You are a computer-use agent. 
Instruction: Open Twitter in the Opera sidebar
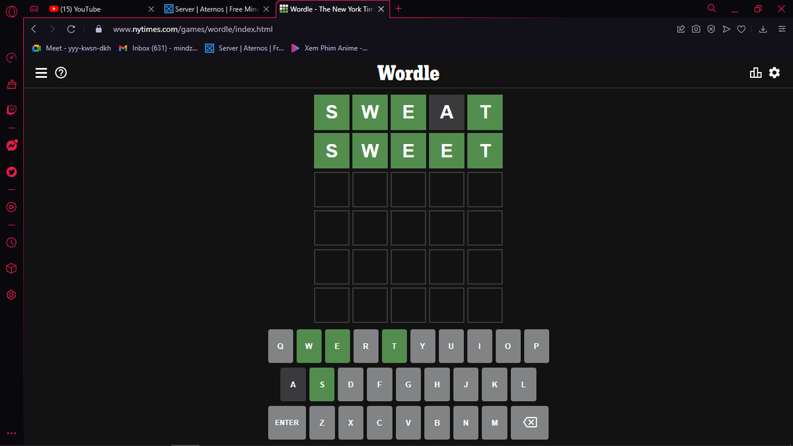click(x=11, y=172)
